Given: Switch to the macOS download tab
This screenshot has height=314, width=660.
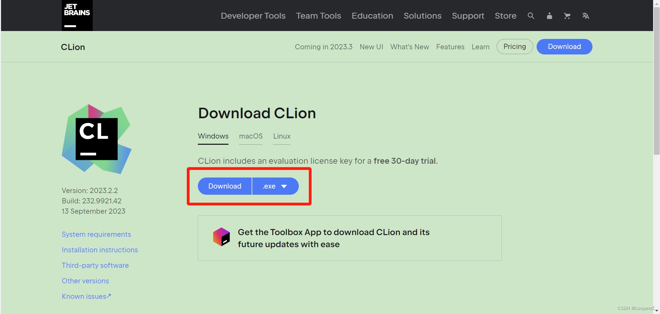Looking at the screenshot, I should click(x=251, y=136).
